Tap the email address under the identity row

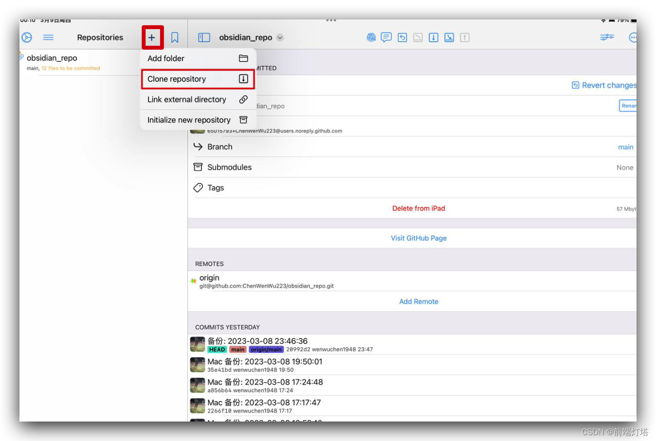[274, 131]
